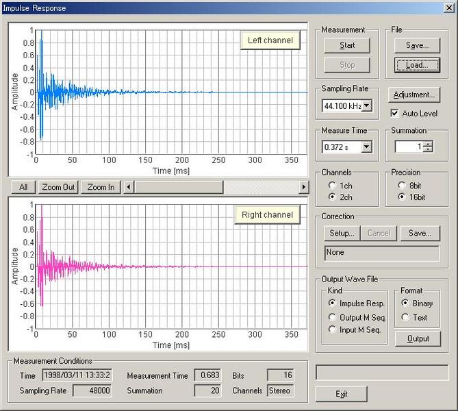Load an impulse response file

417,65
